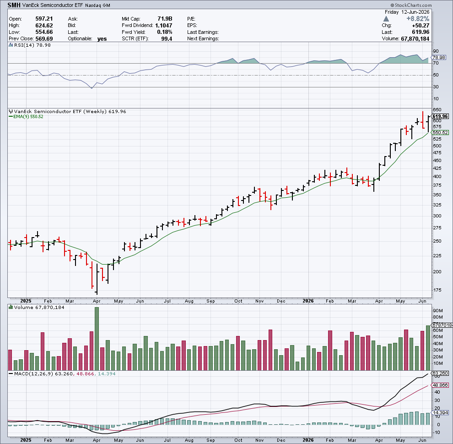Click the Low value 554.66
The height and width of the screenshot is (444, 453).
44,32
